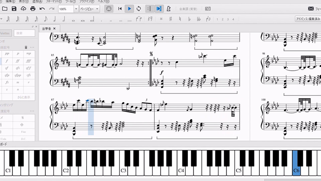Apply double sharp accidental
This screenshot has width=321, height=181.
click(x=161, y=19)
